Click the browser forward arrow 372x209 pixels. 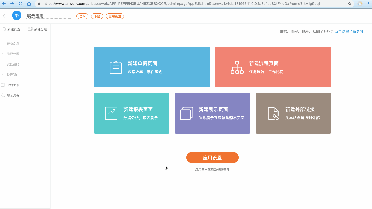(12, 4)
